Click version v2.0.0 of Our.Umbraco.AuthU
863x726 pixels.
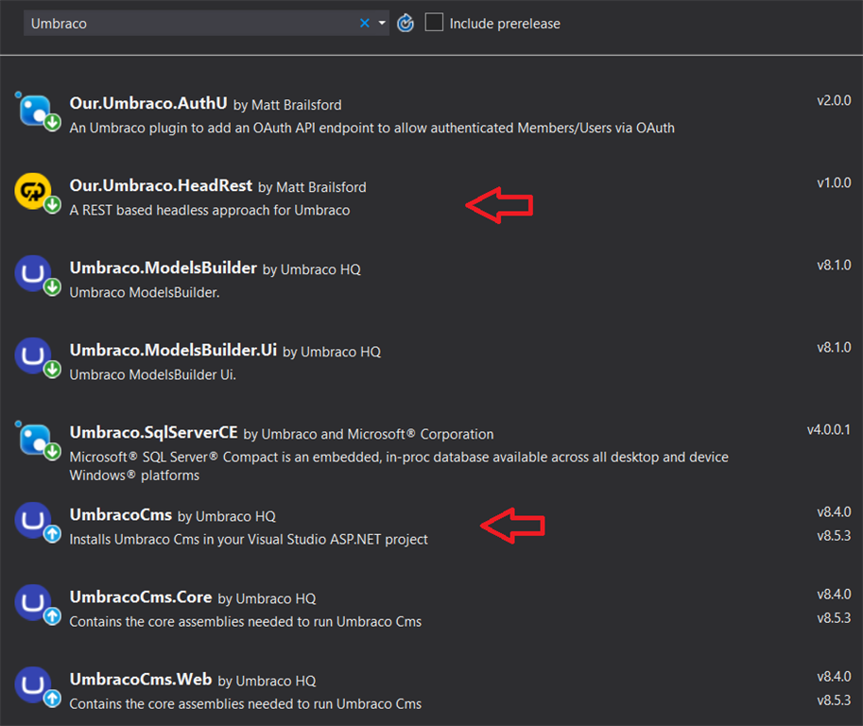[x=834, y=101]
